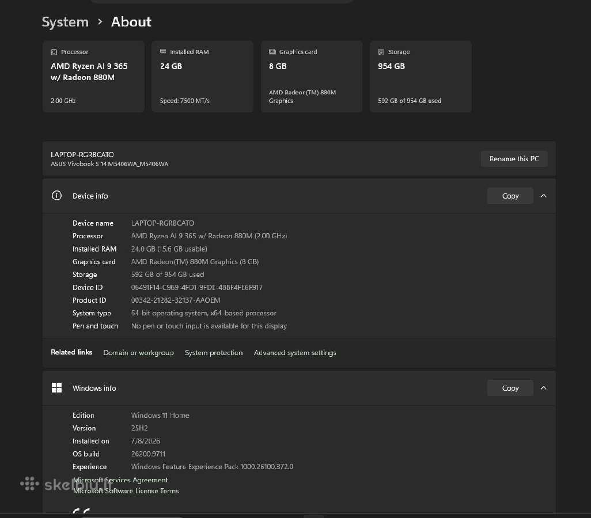Viewport: 591px width, 518px height.
Task: Click the Installed on date 7/8/2026
Action: pos(146,441)
